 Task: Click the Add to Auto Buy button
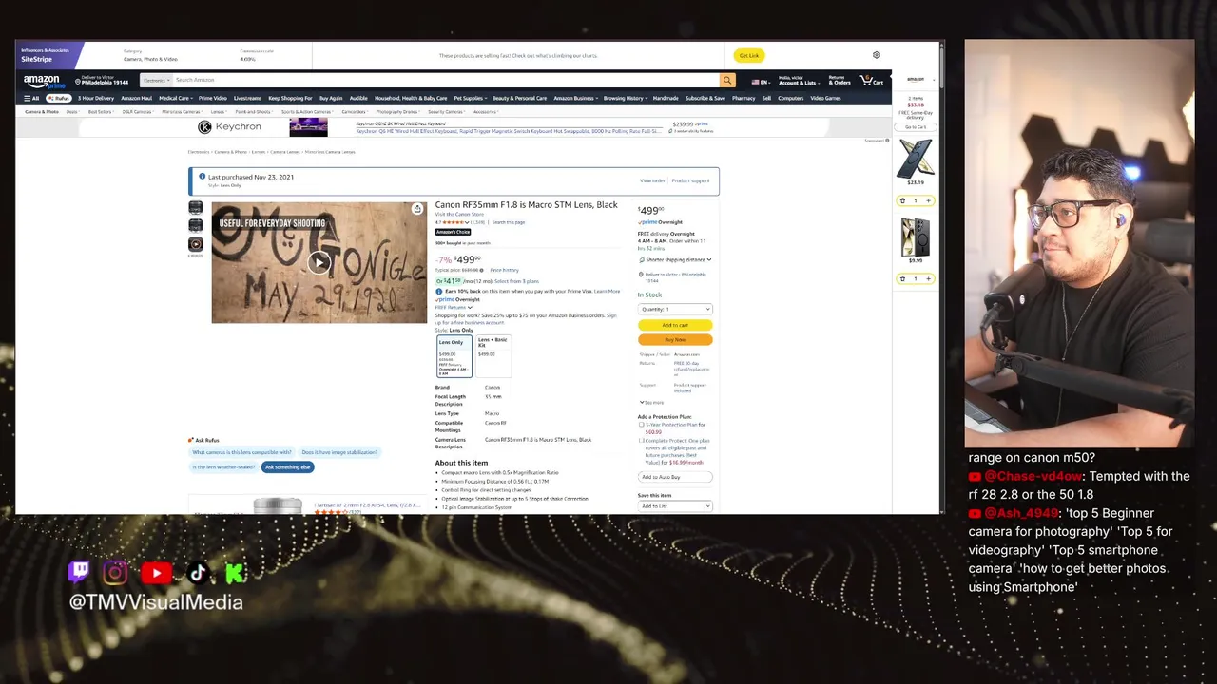tap(675, 477)
